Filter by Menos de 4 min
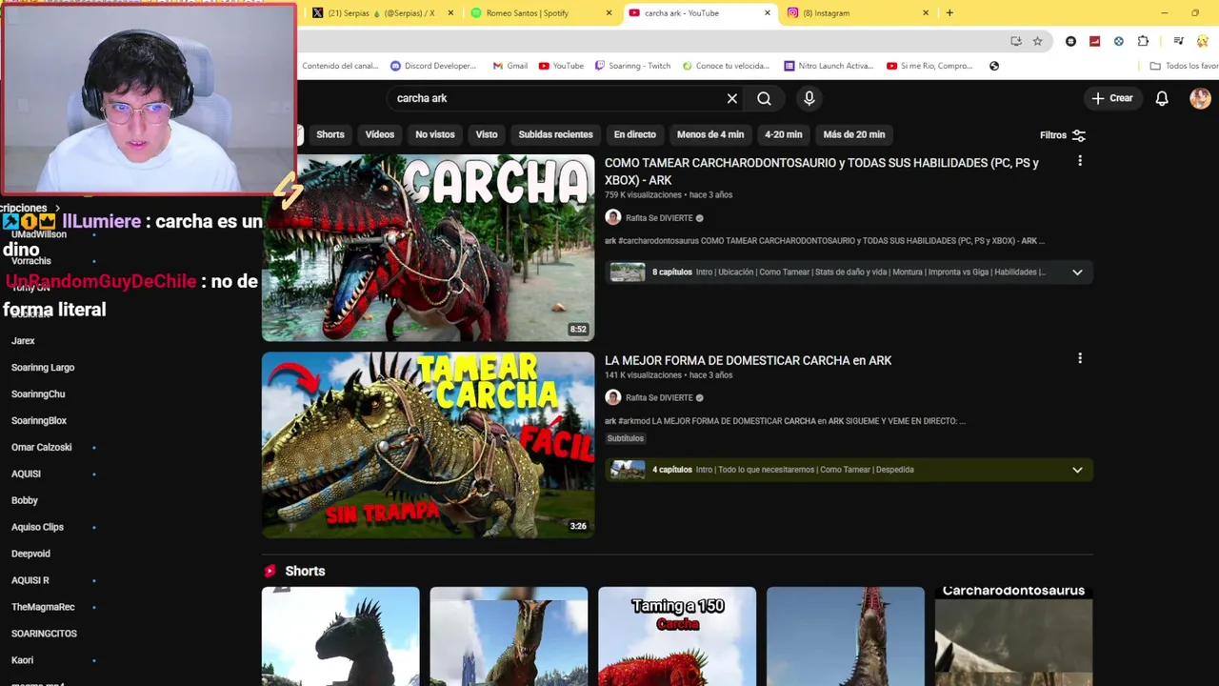1219x686 pixels. (x=710, y=134)
